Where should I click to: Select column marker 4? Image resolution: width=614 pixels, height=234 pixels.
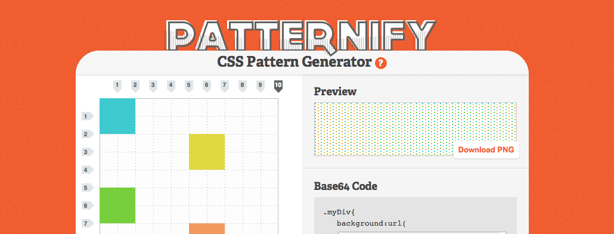pyautogui.click(x=170, y=86)
